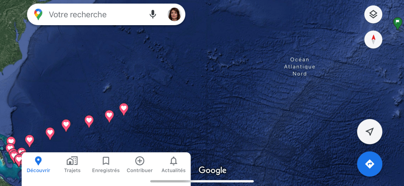Show the Actualités tab
Image resolution: width=404 pixels, height=186 pixels.
[174, 165]
